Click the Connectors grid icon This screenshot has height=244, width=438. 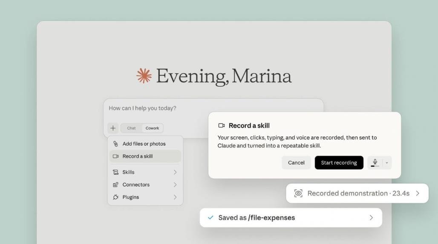115,184
